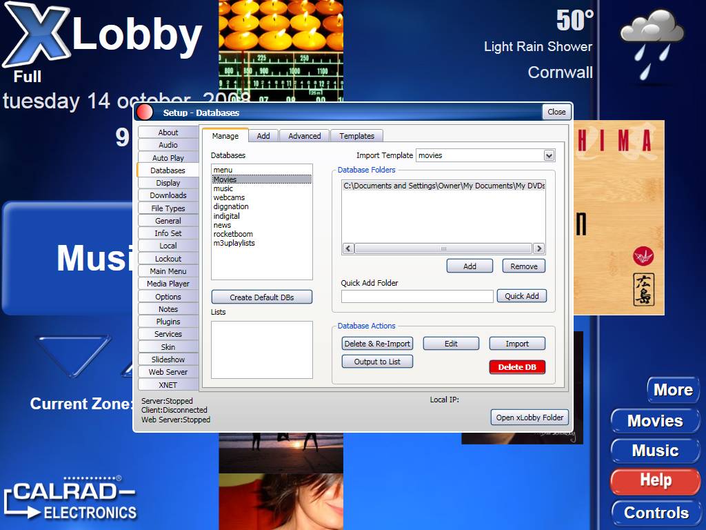
Task: Open Slideshow settings
Action: [168, 359]
